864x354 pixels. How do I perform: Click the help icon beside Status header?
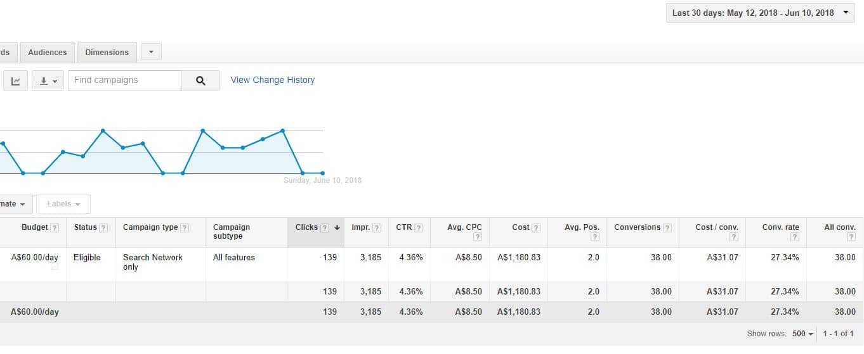(x=103, y=228)
